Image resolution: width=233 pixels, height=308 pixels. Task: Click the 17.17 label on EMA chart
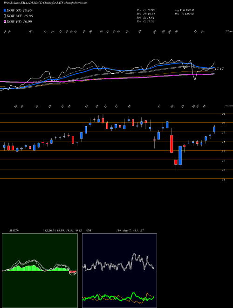point(219,69)
